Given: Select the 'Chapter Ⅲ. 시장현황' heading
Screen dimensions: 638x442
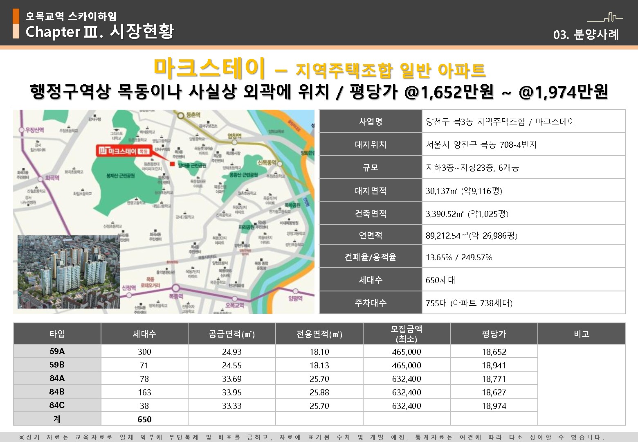Looking at the screenshot, I should (x=100, y=32).
